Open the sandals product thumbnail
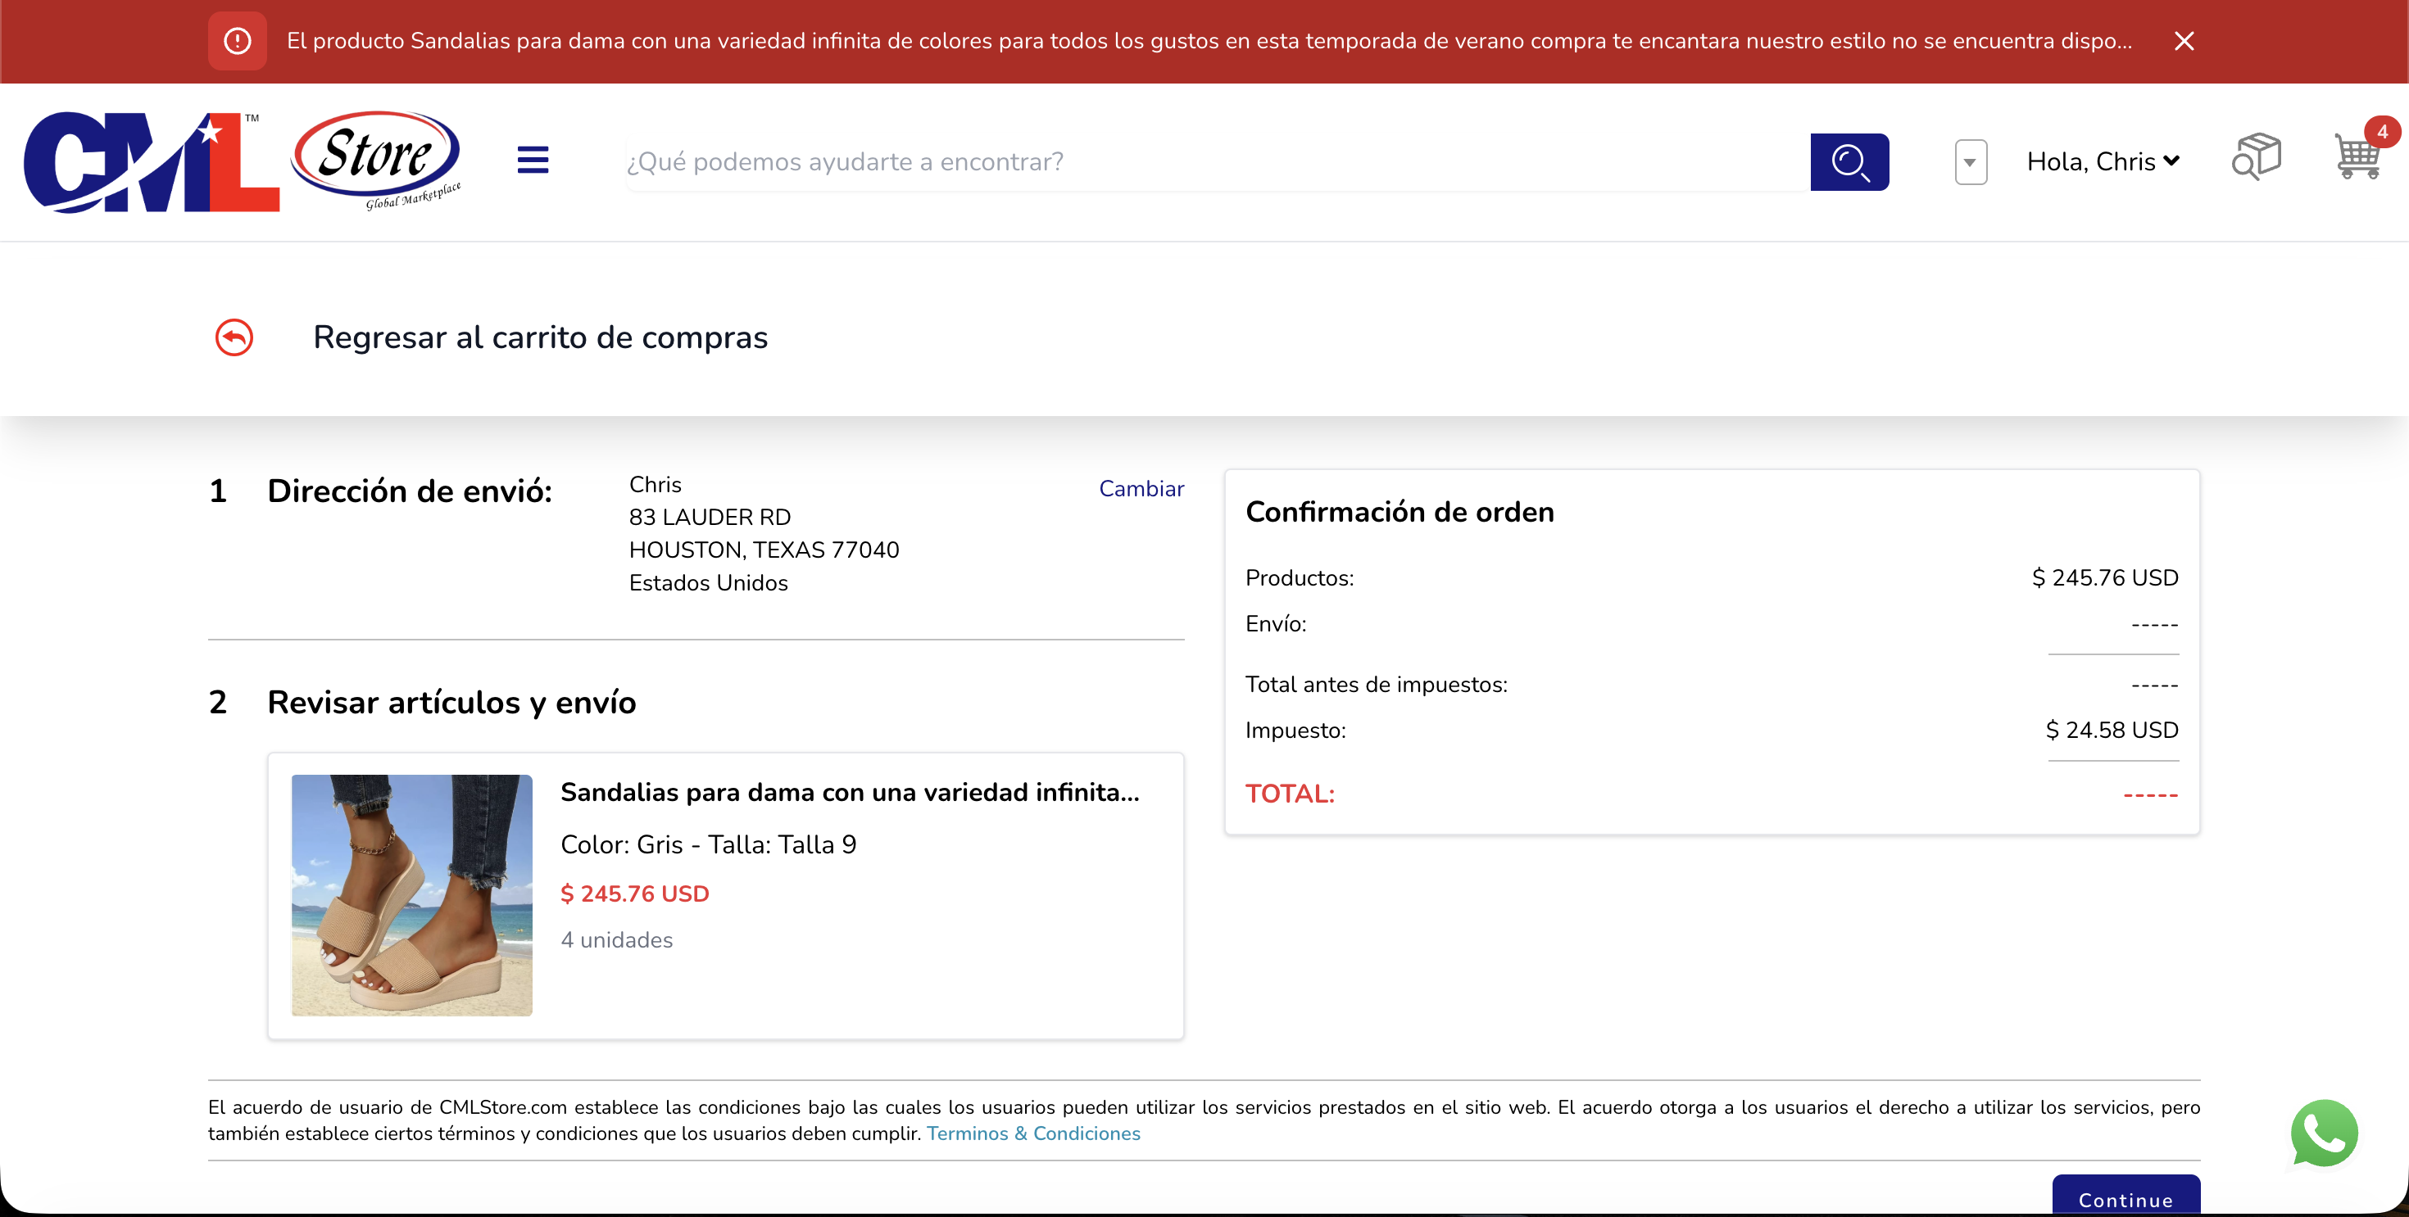The width and height of the screenshot is (2409, 1217). coord(411,894)
